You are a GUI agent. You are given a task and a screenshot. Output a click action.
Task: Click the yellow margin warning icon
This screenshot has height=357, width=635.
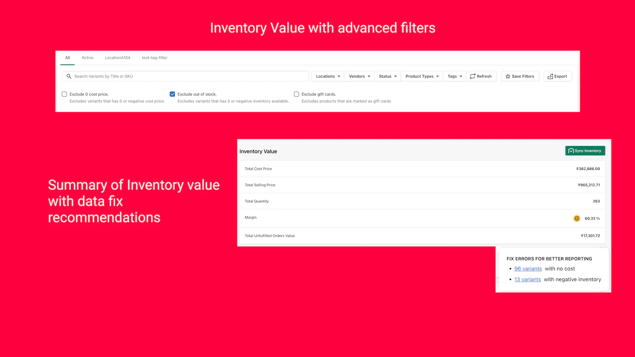tap(577, 218)
